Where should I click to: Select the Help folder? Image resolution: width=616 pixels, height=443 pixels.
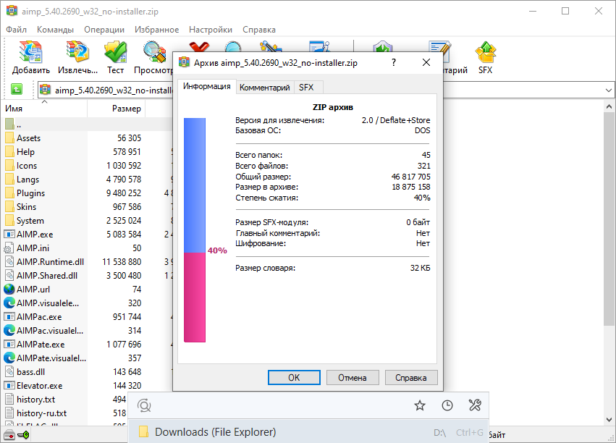tap(25, 151)
